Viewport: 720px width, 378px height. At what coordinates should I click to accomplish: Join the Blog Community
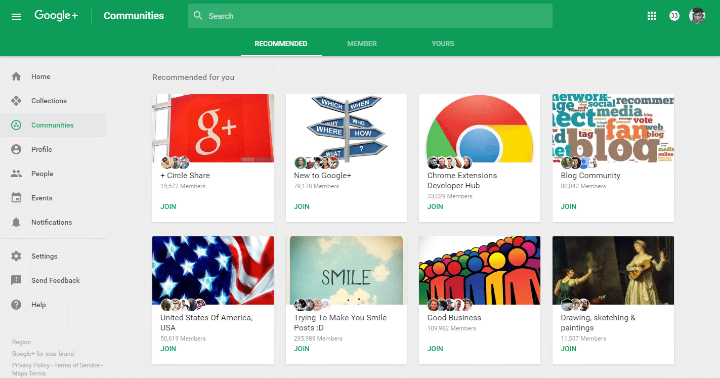569,206
